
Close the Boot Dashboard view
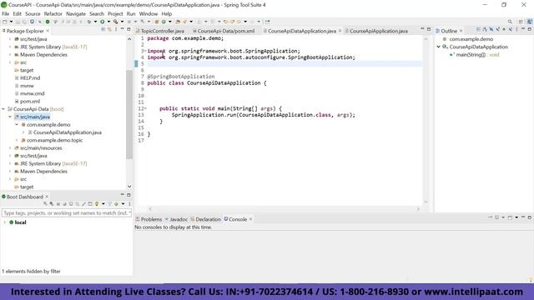(47, 197)
